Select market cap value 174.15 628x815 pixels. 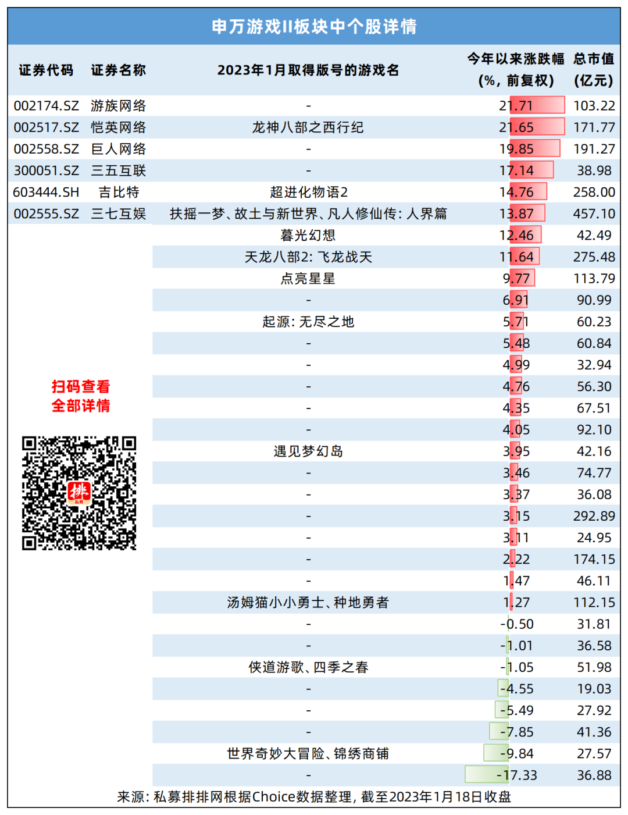click(594, 559)
